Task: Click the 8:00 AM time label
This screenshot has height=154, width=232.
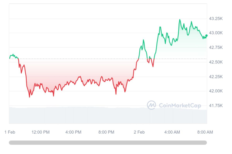Action: click(x=205, y=132)
